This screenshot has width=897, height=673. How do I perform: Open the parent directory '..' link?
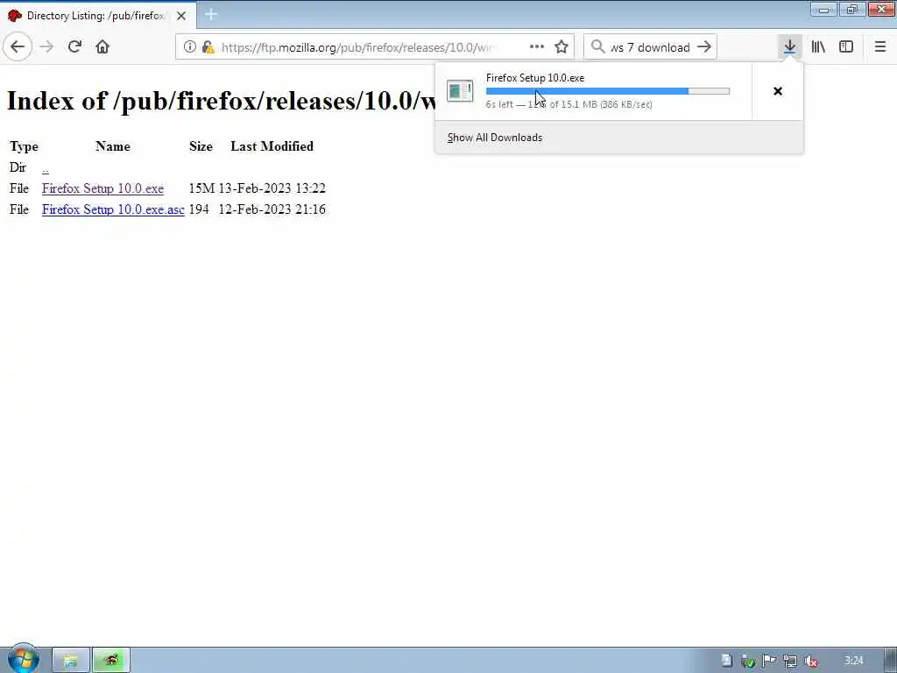(46, 167)
